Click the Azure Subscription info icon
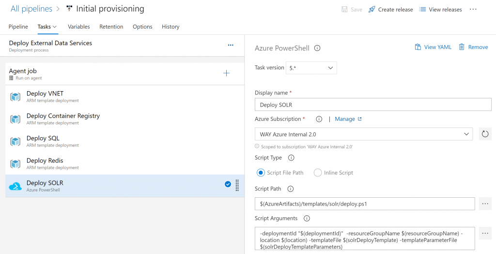Screen dimensions: 496x254 pyautogui.click(x=319, y=119)
